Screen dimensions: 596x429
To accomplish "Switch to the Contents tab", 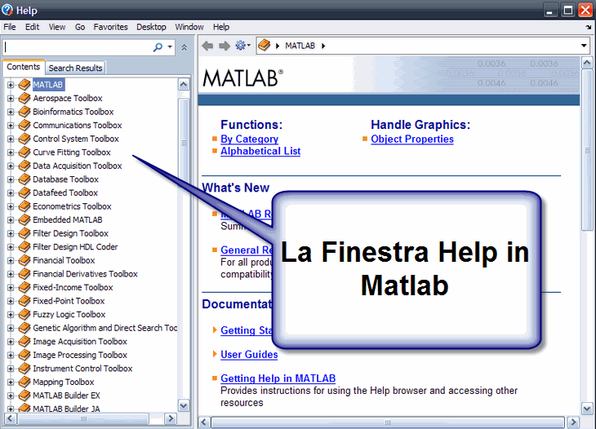I will 23,67.
